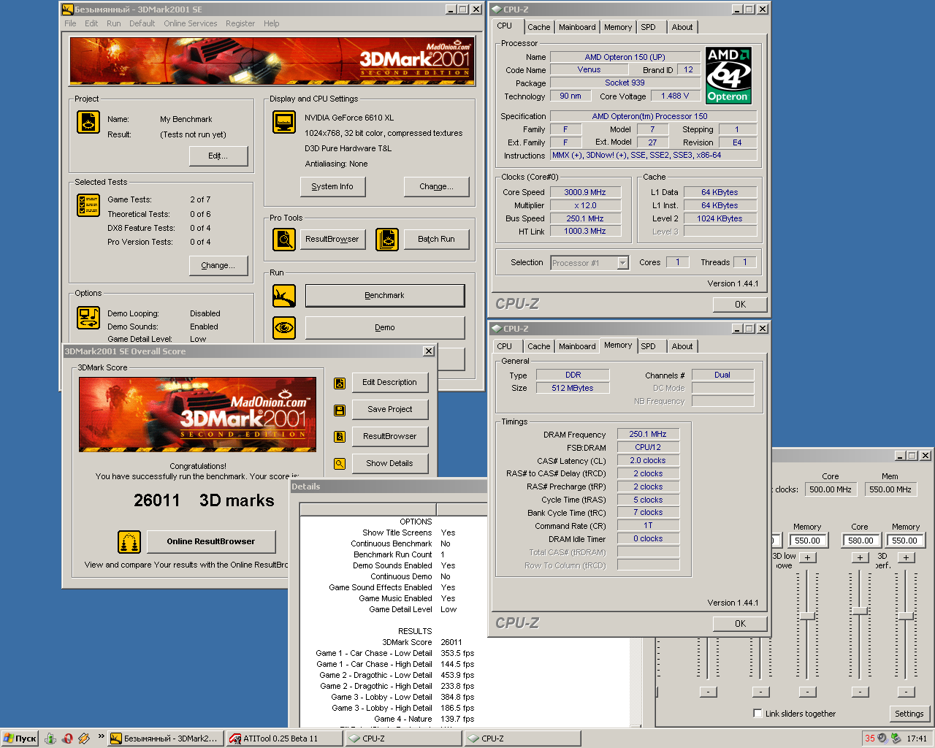This screenshot has width=935, height=748.
Task: Click the Demo eye icon
Action: pos(284,327)
